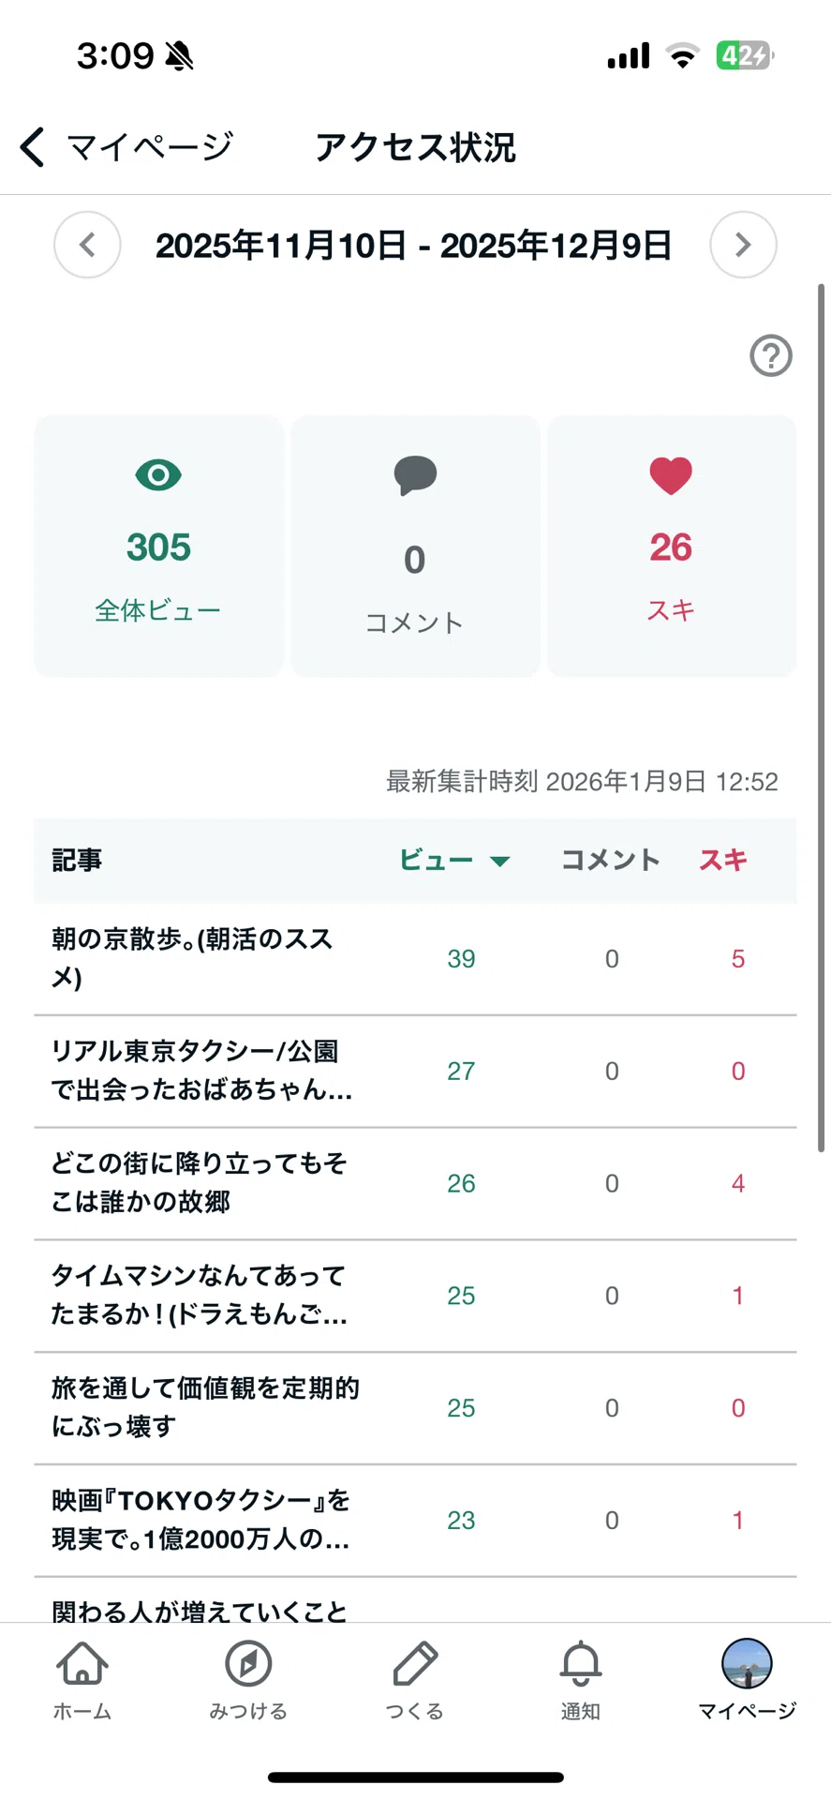Sort the table by コメント column

pyautogui.click(x=611, y=860)
